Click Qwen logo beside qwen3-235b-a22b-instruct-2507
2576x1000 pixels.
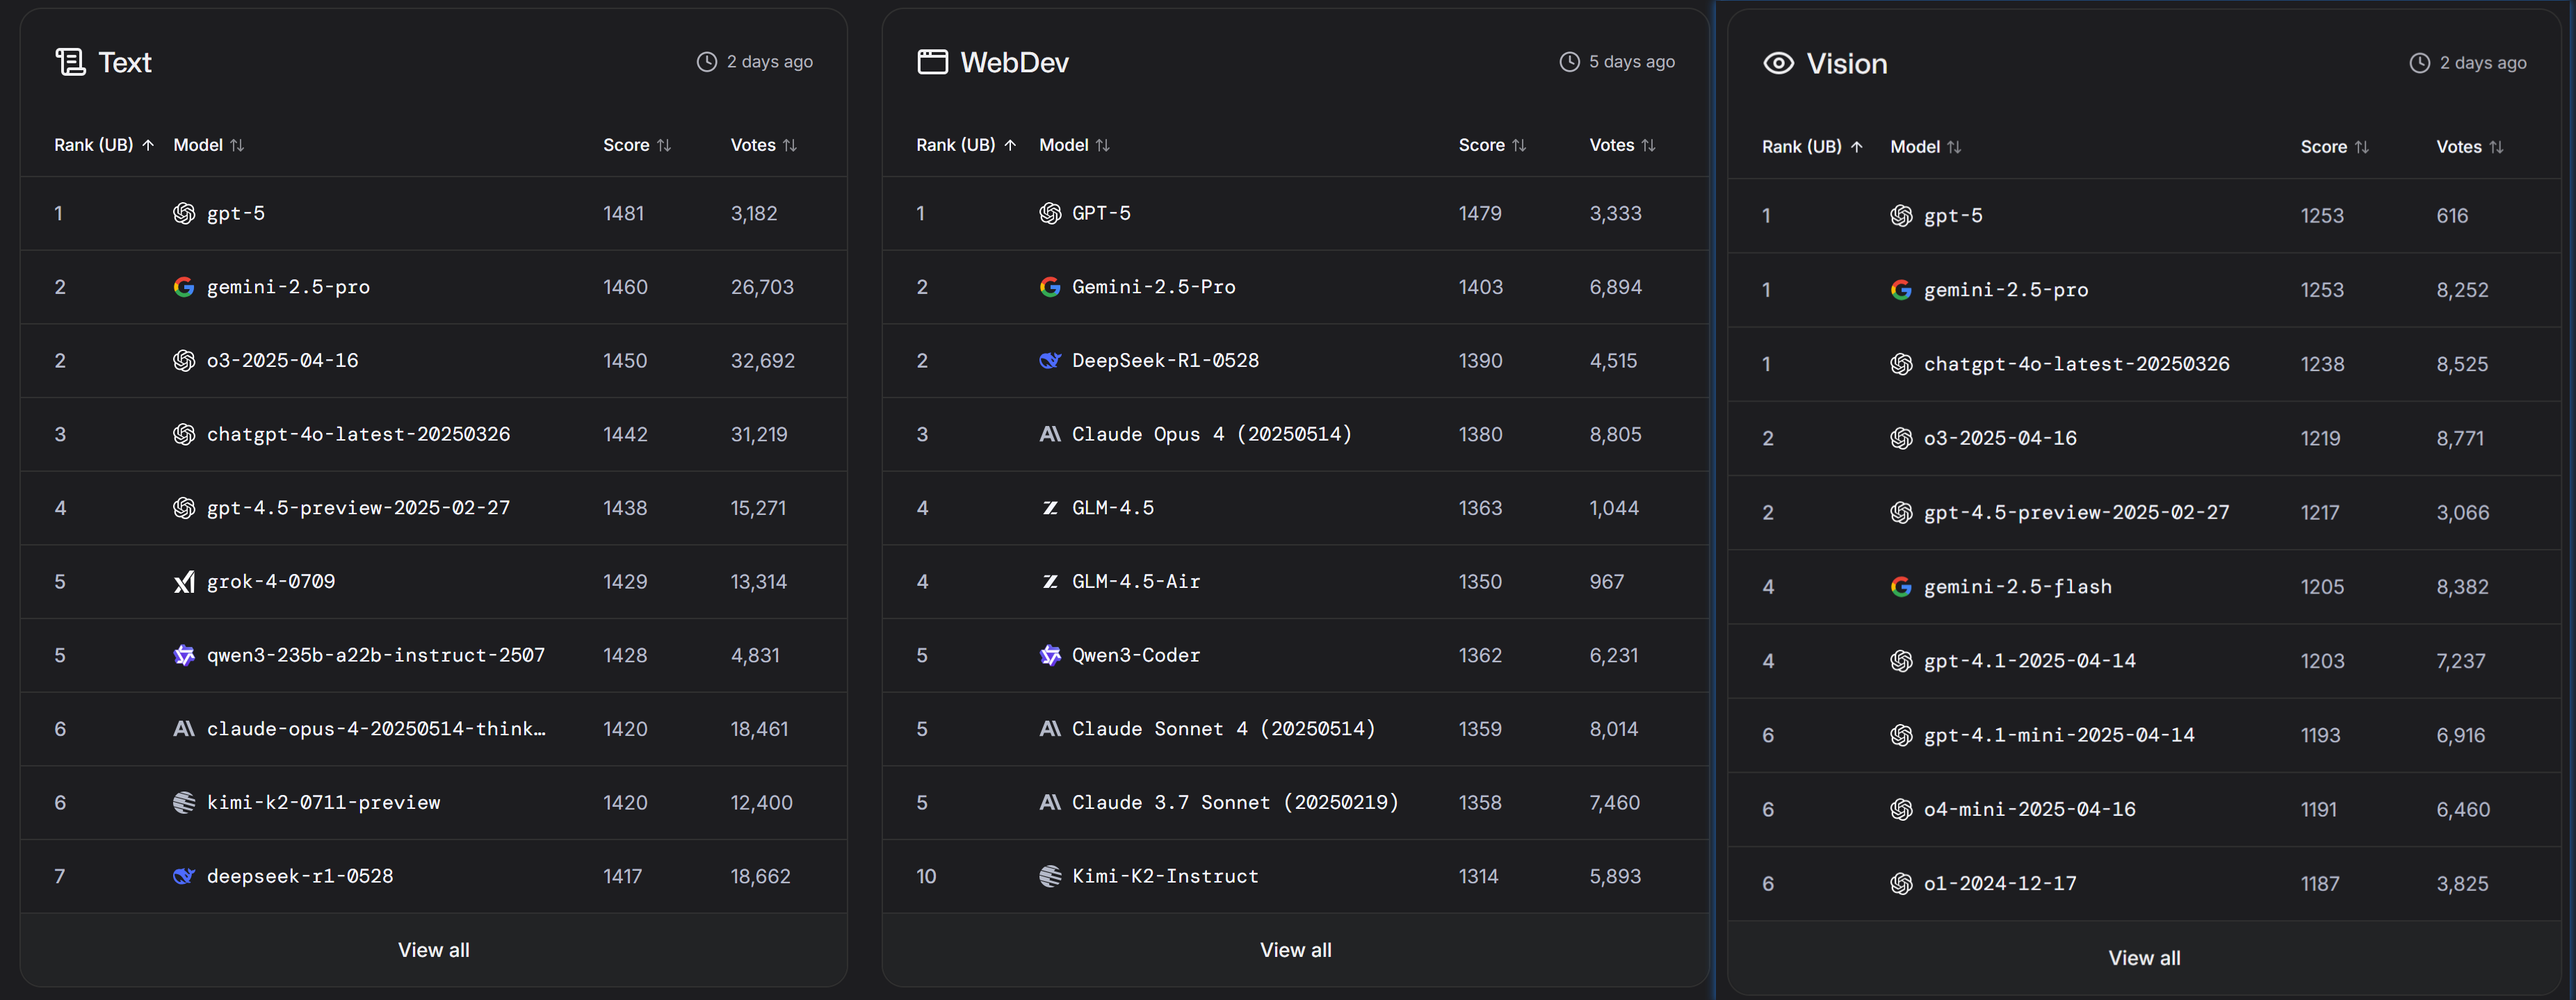pyautogui.click(x=184, y=655)
